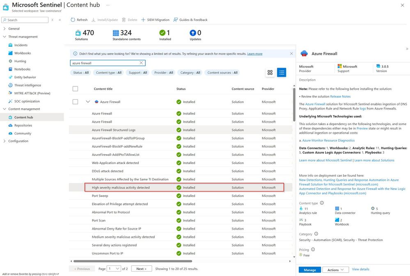The width and height of the screenshot is (410, 276).
Task: Open Learn more about Microsoft Sentinel link
Action: click(x=325, y=160)
